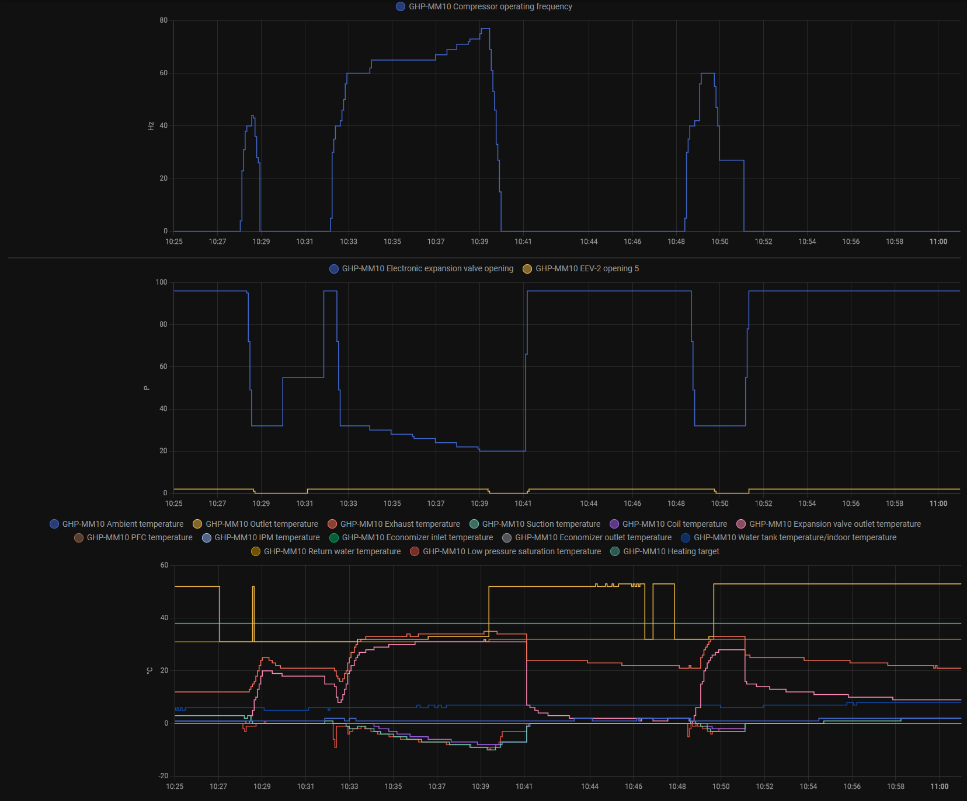This screenshot has width=967, height=801.
Task: Select Water tank temperature/indoor temperature legend label
Action: coord(795,538)
